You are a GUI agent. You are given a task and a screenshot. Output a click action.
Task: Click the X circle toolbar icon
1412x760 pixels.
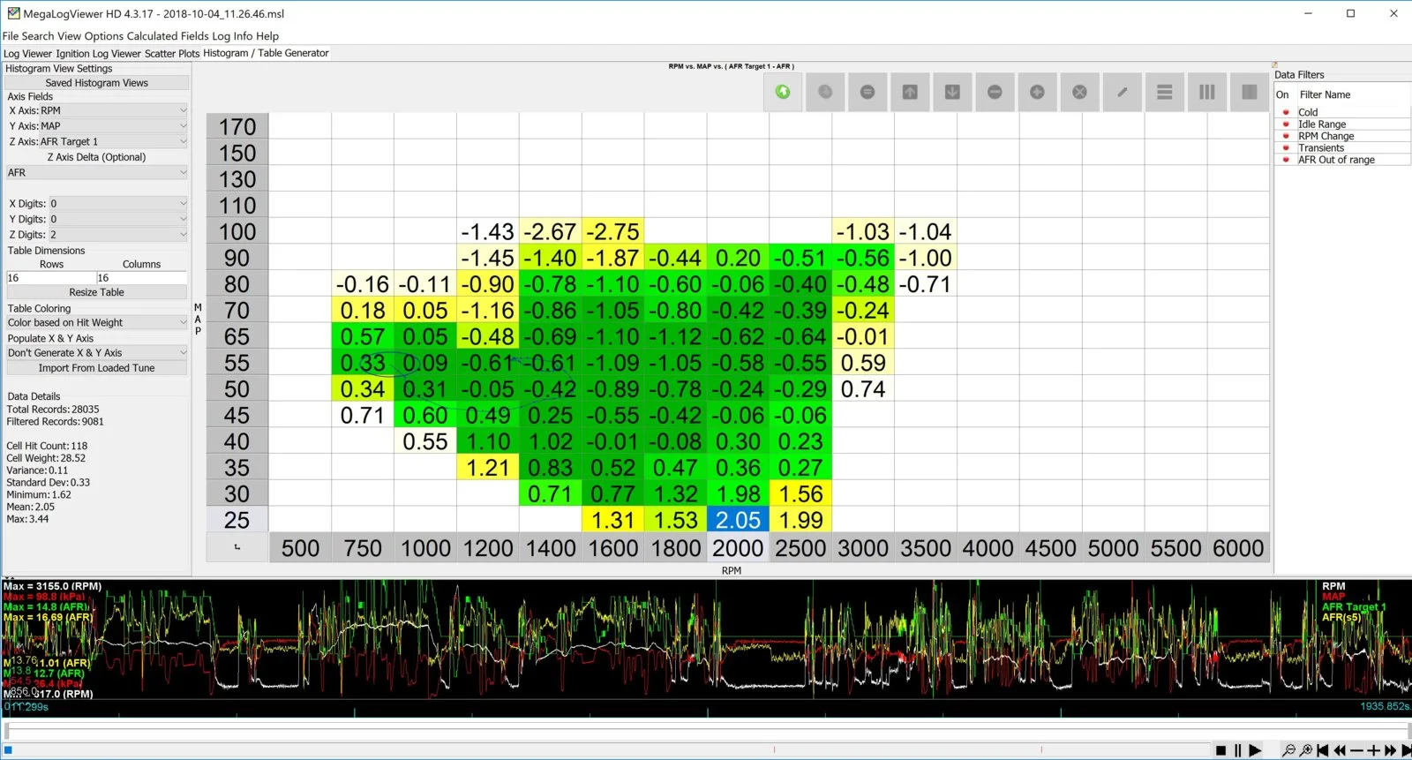(1079, 92)
